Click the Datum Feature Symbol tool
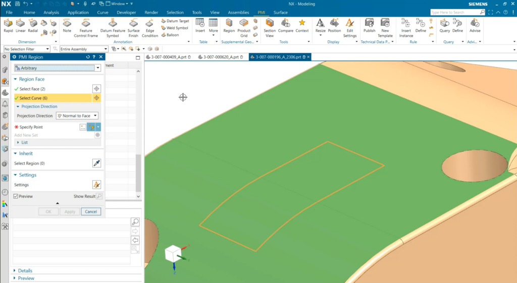This screenshot has width=517, height=283. [113, 26]
